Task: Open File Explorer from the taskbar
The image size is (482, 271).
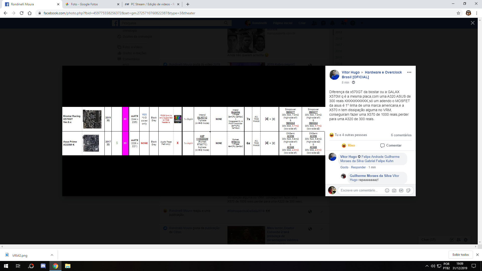Action: (x=68, y=266)
